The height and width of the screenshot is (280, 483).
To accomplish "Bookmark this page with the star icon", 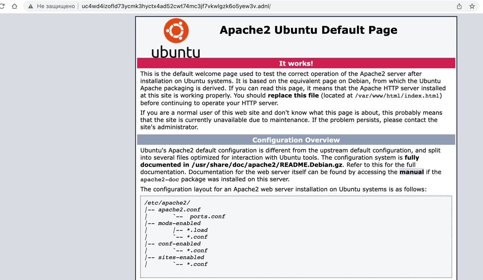I will pos(472,6).
